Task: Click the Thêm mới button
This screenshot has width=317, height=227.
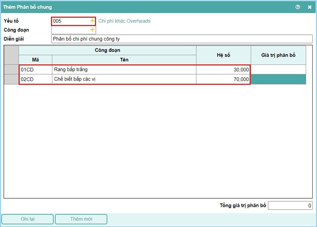Action: [x=81, y=219]
